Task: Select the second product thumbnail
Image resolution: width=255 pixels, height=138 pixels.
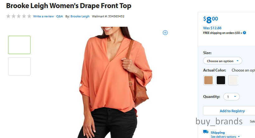Action: coord(19,66)
